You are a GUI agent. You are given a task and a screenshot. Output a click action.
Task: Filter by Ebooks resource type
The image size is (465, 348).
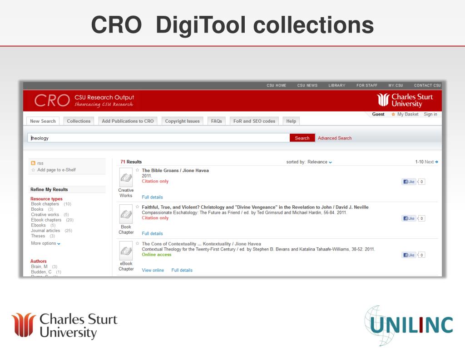point(38,225)
